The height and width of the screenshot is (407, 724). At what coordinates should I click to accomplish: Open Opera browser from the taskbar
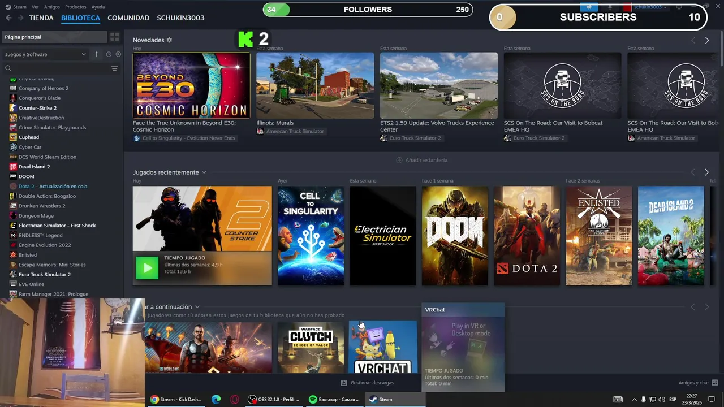tap(234, 399)
